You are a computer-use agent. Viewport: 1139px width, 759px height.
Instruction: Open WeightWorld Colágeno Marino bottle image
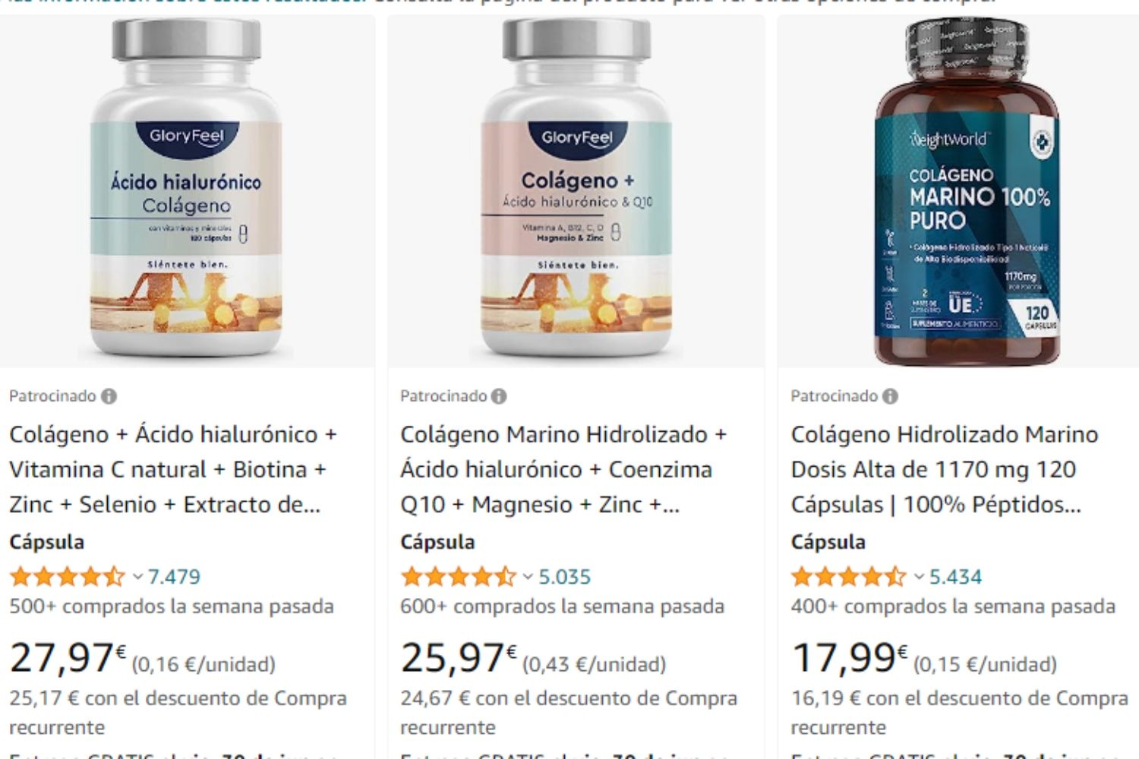coord(967,190)
